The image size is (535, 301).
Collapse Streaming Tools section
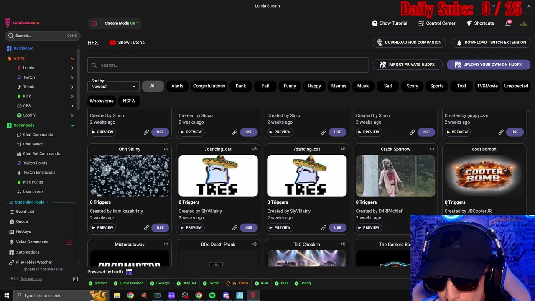point(48,202)
